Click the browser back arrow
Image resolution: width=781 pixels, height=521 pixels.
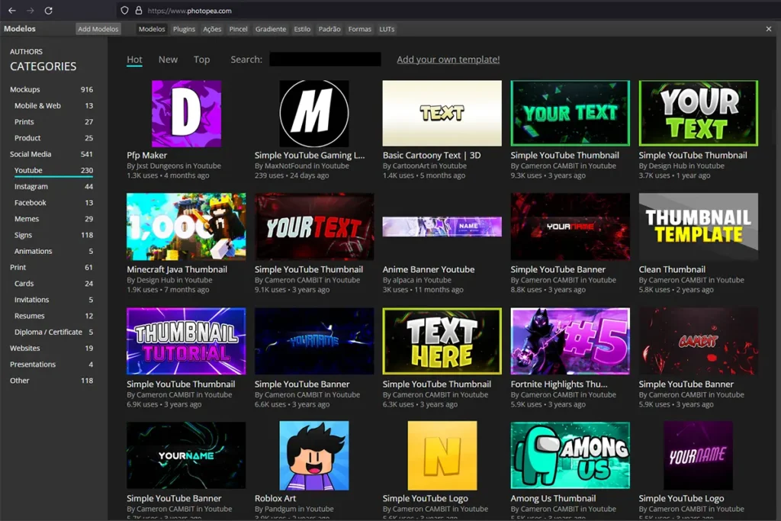(x=12, y=11)
